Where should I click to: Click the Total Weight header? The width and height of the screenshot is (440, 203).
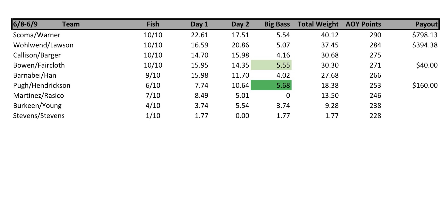[x=318, y=24]
